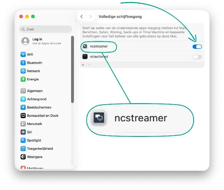Image resolution: width=224 pixels, height=190 pixels.
Task: Click the Siri label in sidebar
Action: (30, 132)
